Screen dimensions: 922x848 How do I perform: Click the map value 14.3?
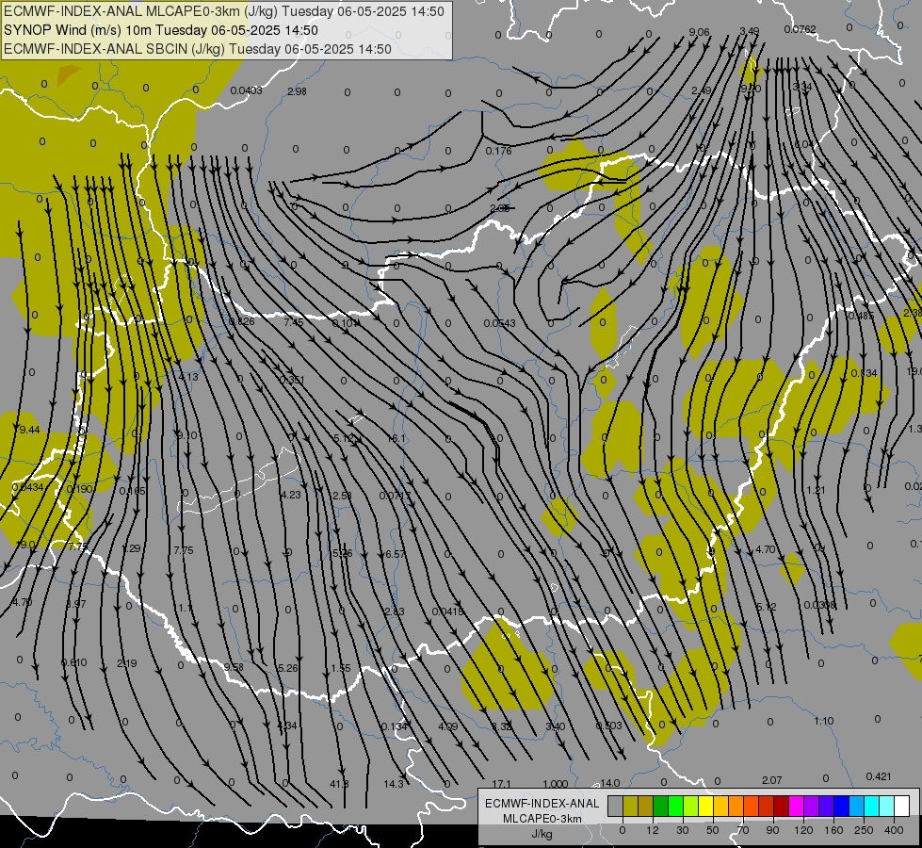point(394,784)
